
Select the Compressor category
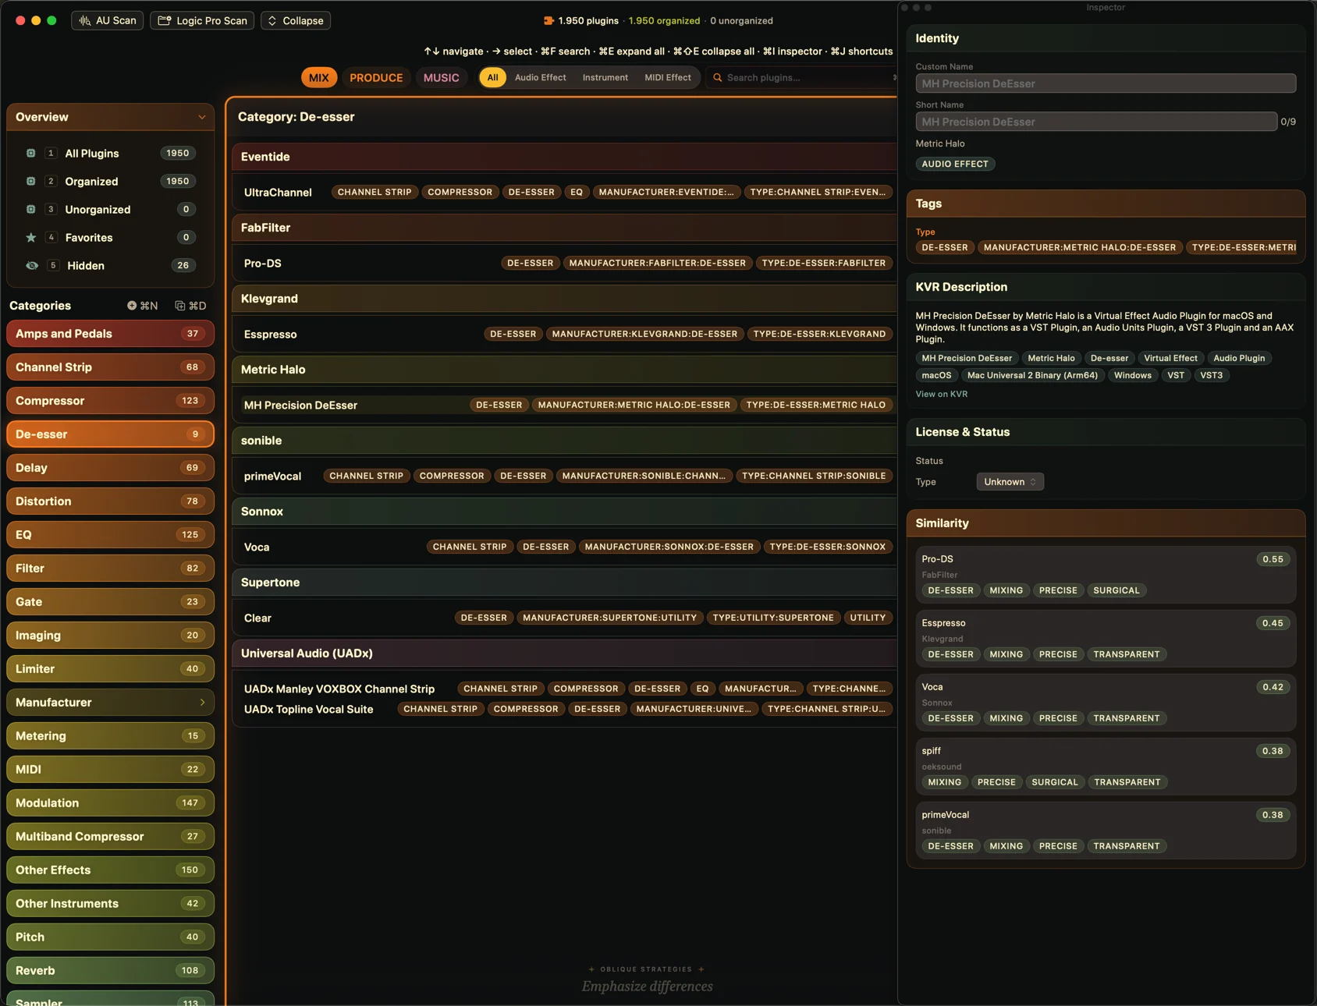click(110, 401)
